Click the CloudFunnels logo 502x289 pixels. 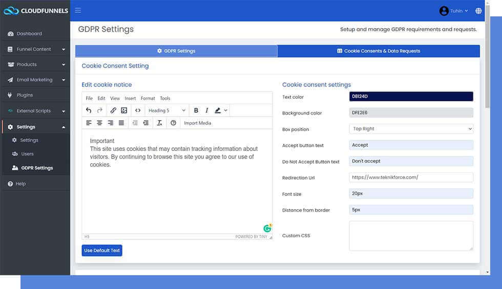(35, 11)
